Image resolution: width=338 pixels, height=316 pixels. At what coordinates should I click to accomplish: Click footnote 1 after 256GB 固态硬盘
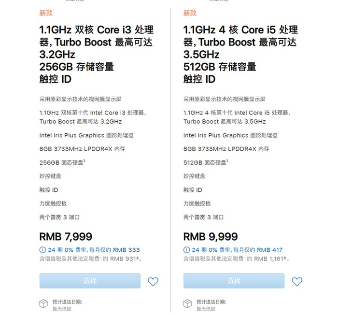pos(84,161)
